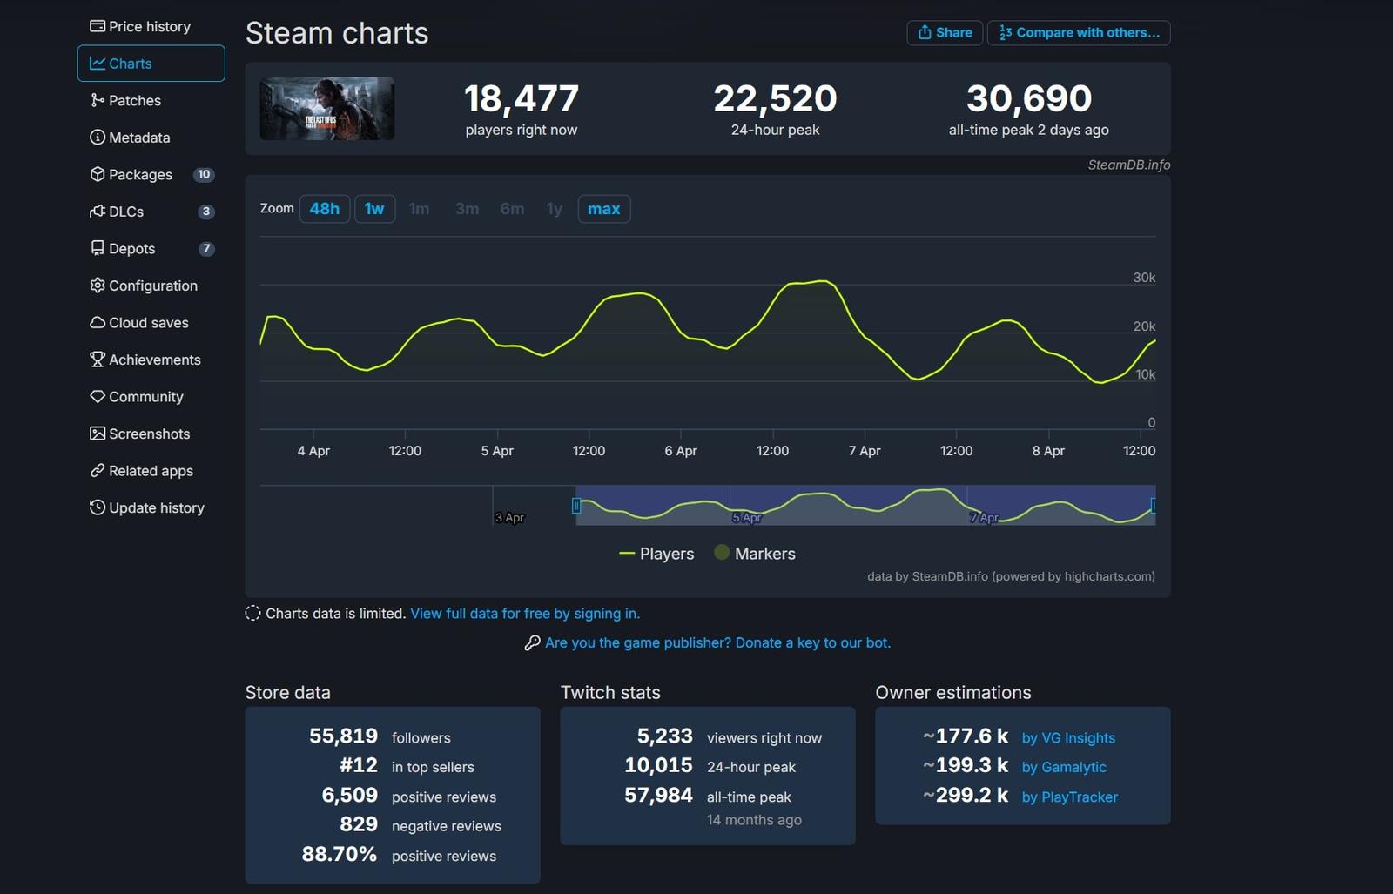Click the Patches branch icon
The height and width of the screenshot is (894, 1393).
98,100
